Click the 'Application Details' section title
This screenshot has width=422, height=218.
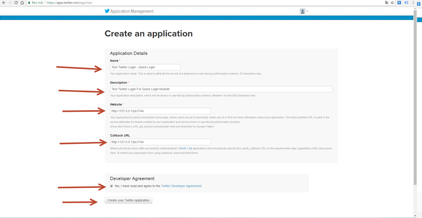(129, 53)
